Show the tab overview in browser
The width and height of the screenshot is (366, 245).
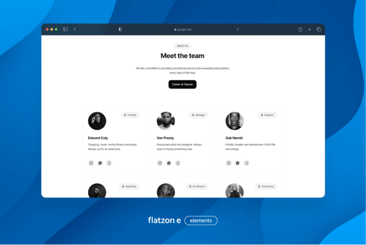tap(318, 29)
